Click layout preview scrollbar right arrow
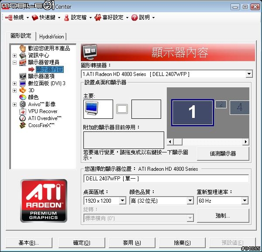 [x=245, y=142]
